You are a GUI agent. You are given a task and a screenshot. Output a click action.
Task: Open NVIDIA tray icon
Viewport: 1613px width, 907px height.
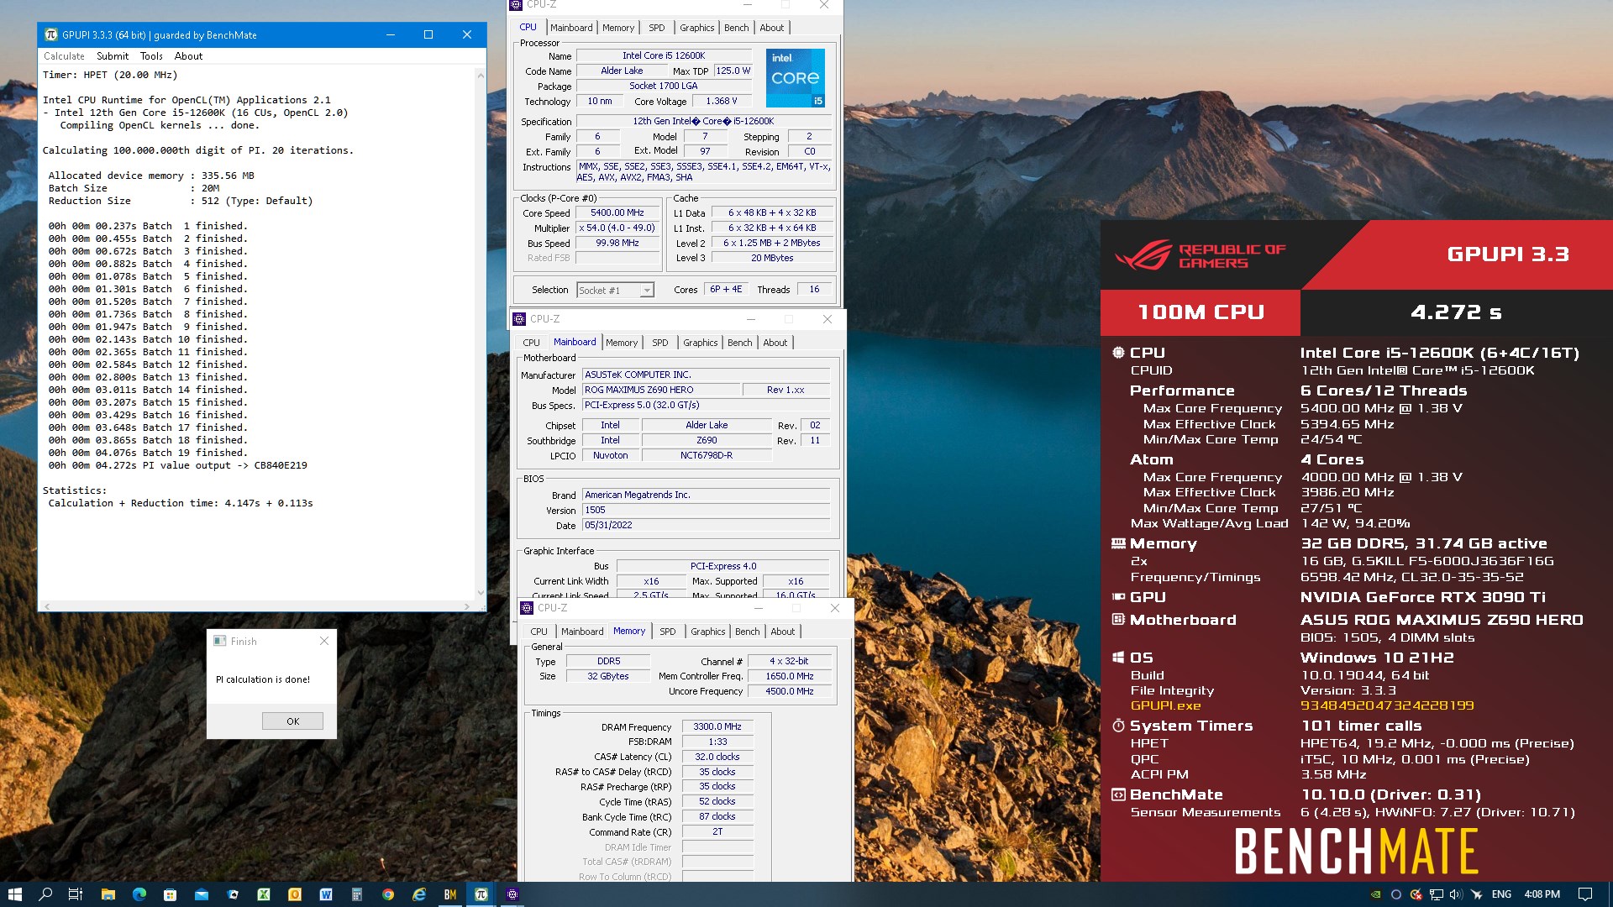tap(1375, 894)
